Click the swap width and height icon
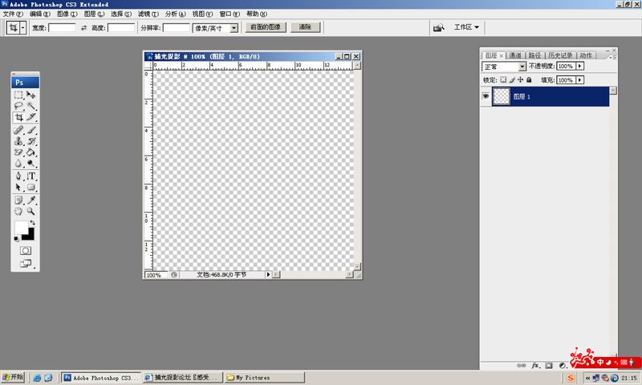This screenshot has height=385, width=642. coord(83,28)
